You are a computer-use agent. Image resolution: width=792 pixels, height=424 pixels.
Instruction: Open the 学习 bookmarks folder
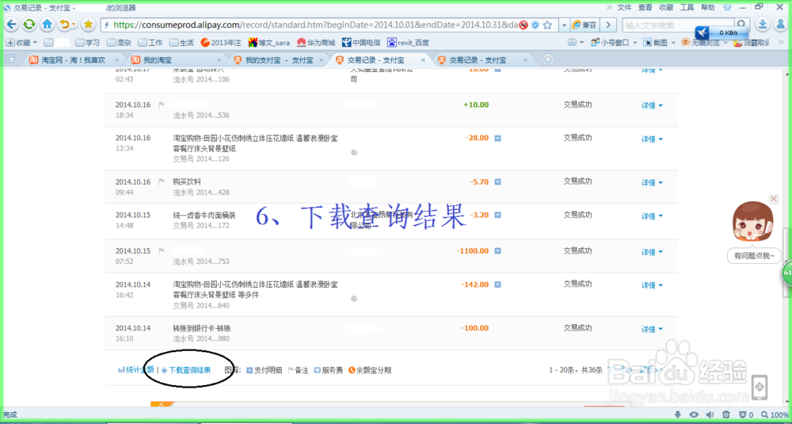point(87,43)
